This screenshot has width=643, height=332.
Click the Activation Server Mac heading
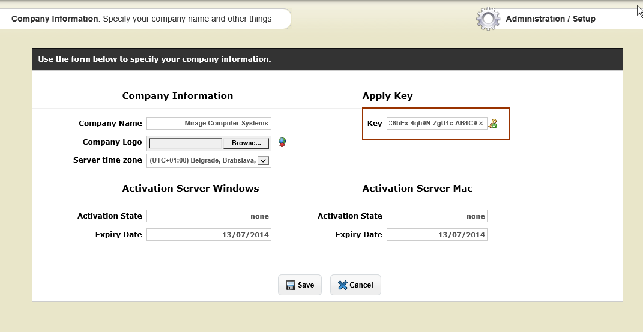click(417, 189)
